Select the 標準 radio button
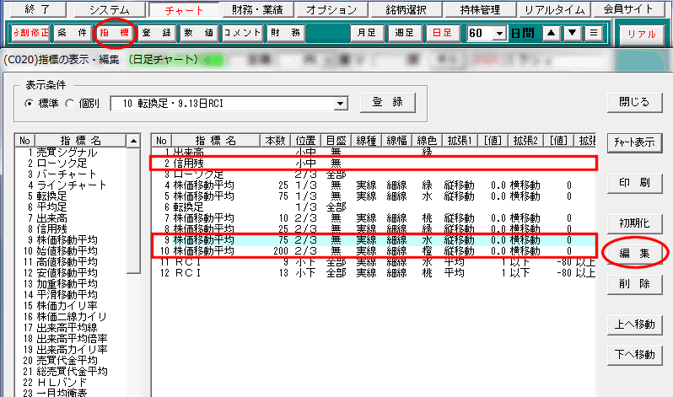 [30, 103]
